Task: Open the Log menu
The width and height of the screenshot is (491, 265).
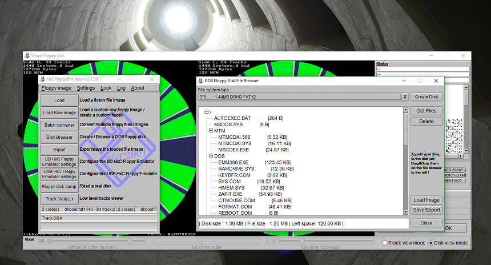Action: (x=121, y=88)
